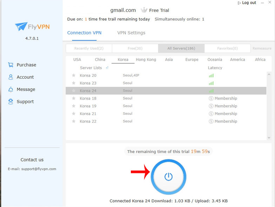The width and height of the screenshot is (275, 207).
Task: Select the Asia region tab
Action: coord(169,60)
